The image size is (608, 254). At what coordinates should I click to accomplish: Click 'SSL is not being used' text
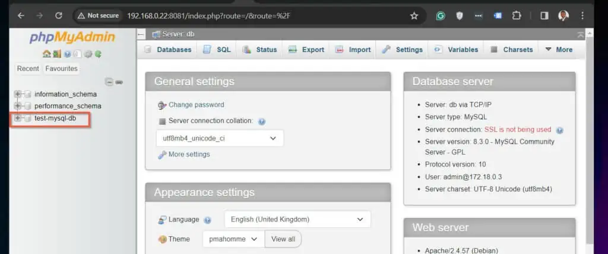click(518, 130)
